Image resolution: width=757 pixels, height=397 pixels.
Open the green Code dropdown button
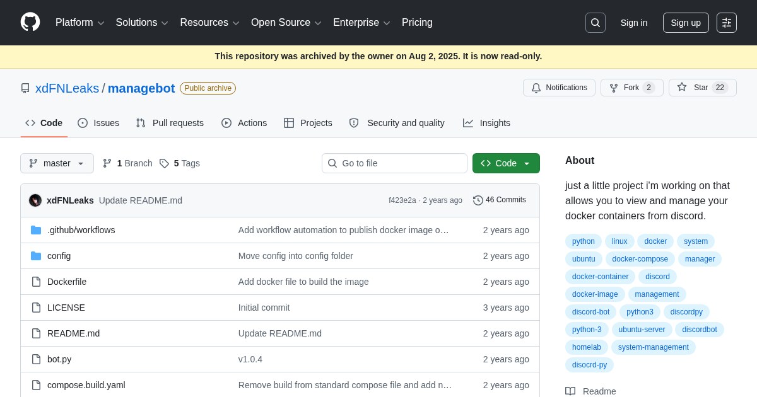click(506, 163)
